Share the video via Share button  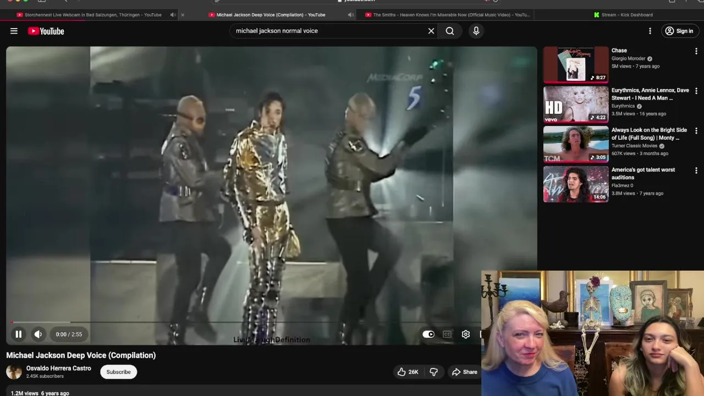click(465, 372)
